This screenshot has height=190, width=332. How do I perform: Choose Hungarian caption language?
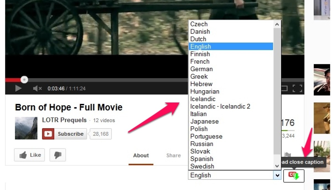click(231, 91)
